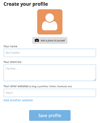Focus the 'http://...' website field
The width and height of the screenshot is (100, 123).
click(50, 93)
